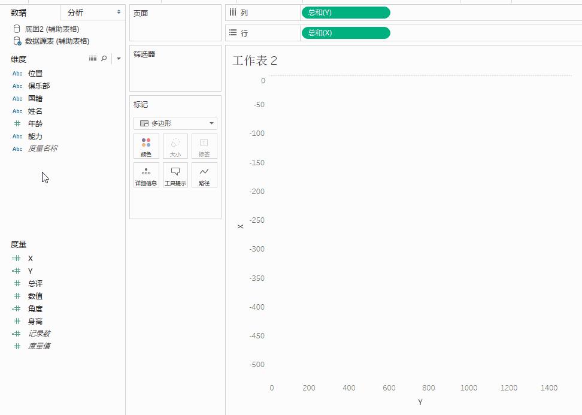Select the 总评 measure field
Screen dimensions: 582x415
[35, 284]
